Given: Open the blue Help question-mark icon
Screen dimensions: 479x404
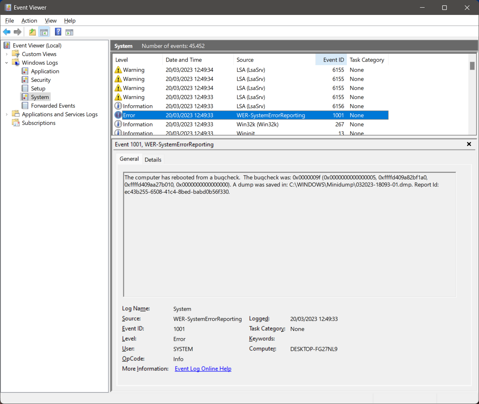Looking at the screenshot, I should (58, 32).
